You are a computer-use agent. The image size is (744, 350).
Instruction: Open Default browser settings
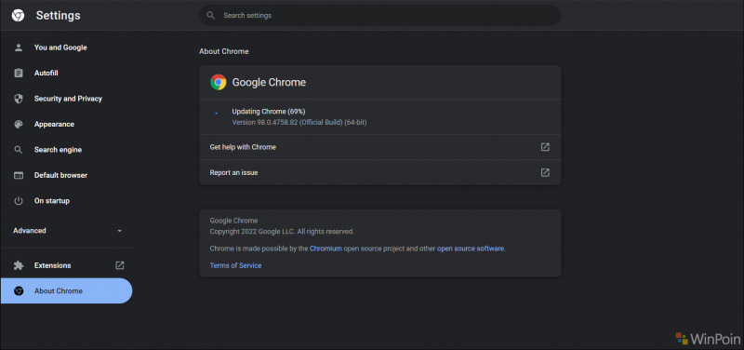click(x=60, y=175)
